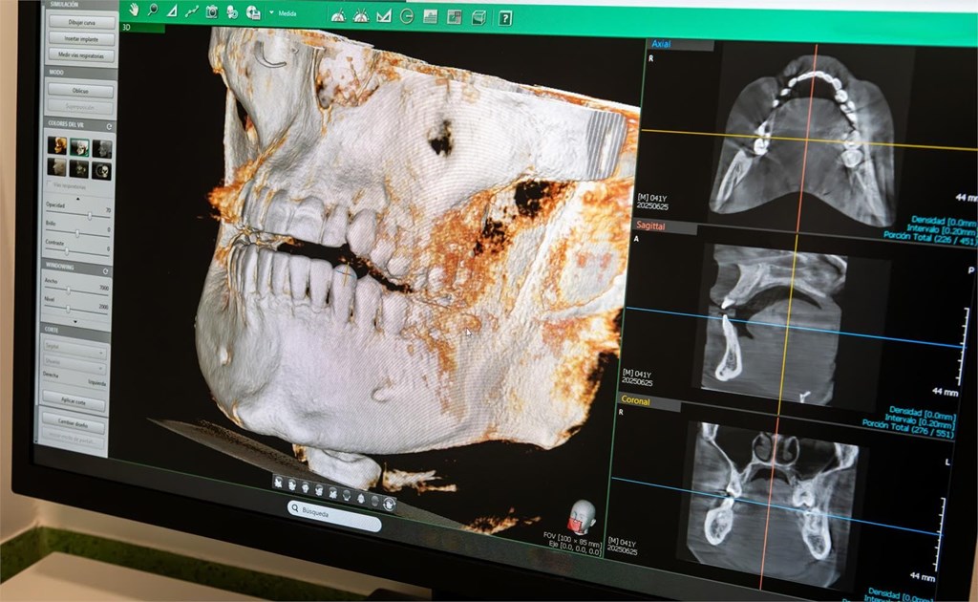Pick the gray profile VR preset ending first row

tap(101, 148)
